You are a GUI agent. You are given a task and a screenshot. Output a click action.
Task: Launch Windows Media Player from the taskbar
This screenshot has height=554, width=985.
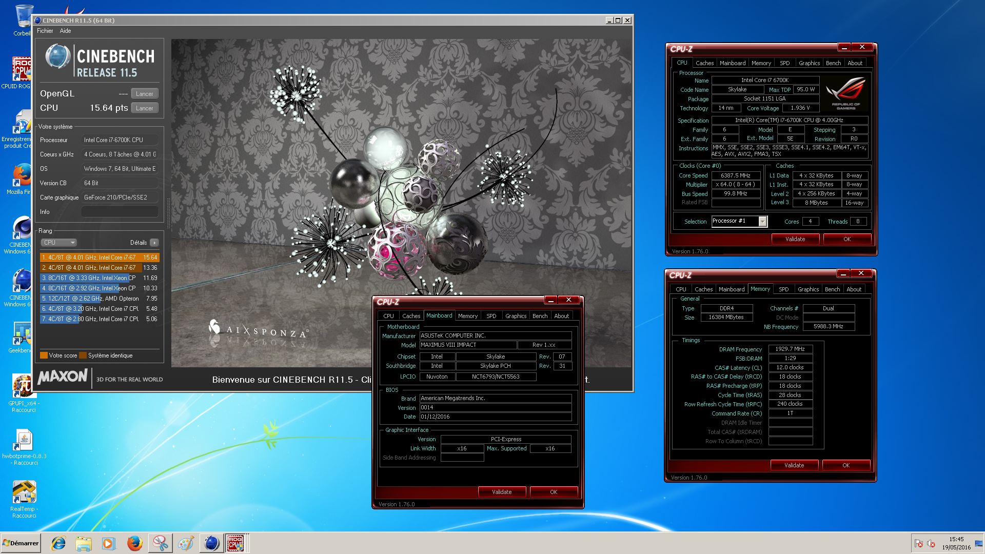click(108, 543)
